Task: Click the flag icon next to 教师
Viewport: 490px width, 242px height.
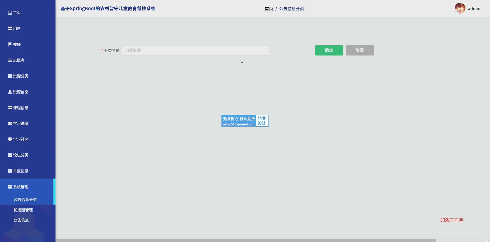Action: pyautogui.click(x=10, y=44)
